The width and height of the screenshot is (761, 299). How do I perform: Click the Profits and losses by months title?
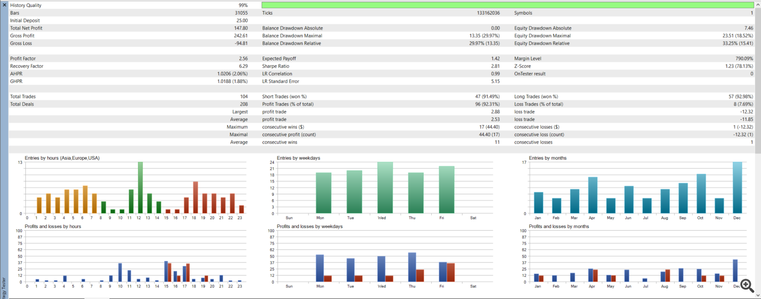coord(559,227)
